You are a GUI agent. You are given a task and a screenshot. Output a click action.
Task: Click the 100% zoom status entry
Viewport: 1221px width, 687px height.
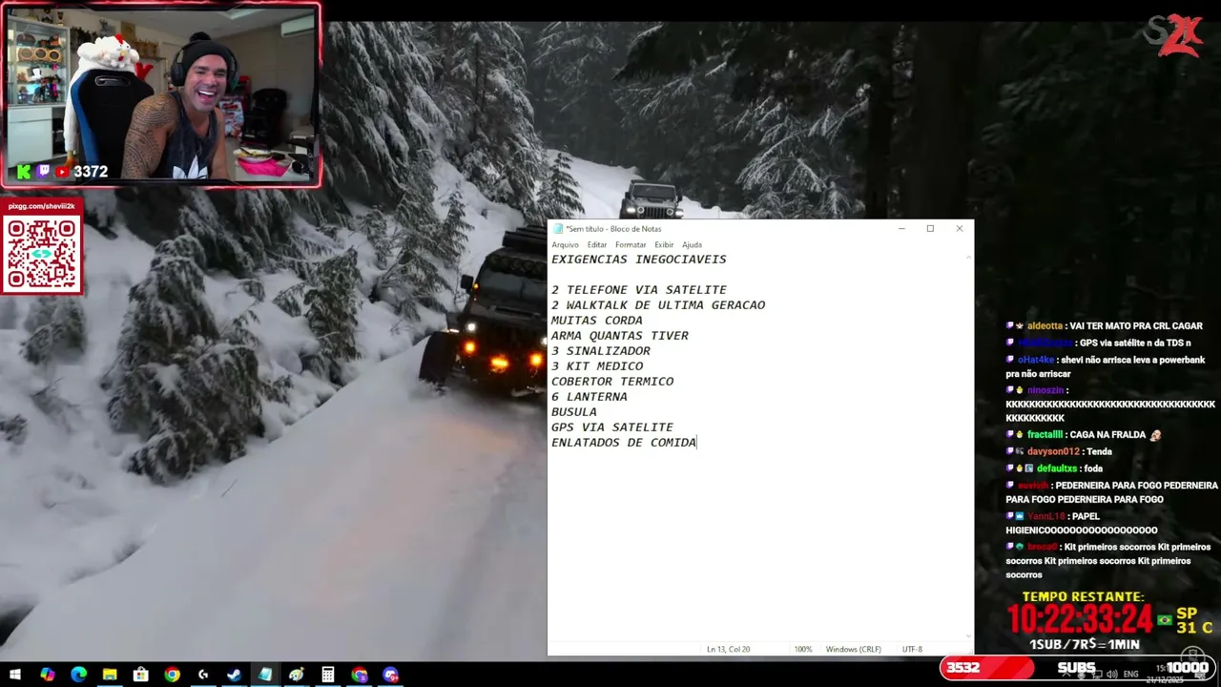coord(803,650)
